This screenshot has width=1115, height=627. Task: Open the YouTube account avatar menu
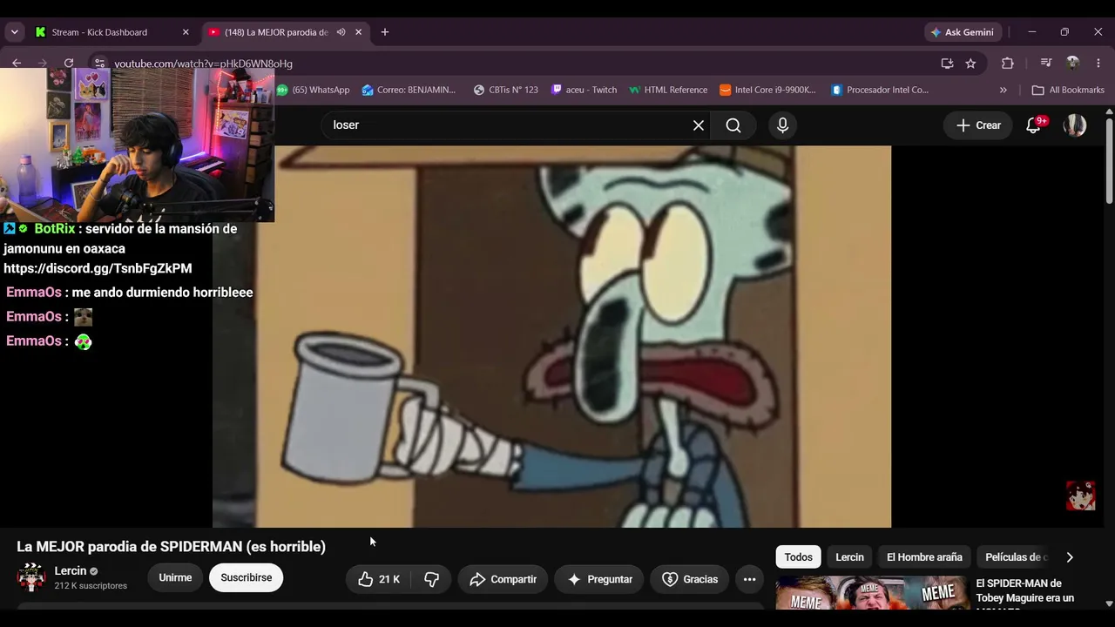(x=1075, y=125)
